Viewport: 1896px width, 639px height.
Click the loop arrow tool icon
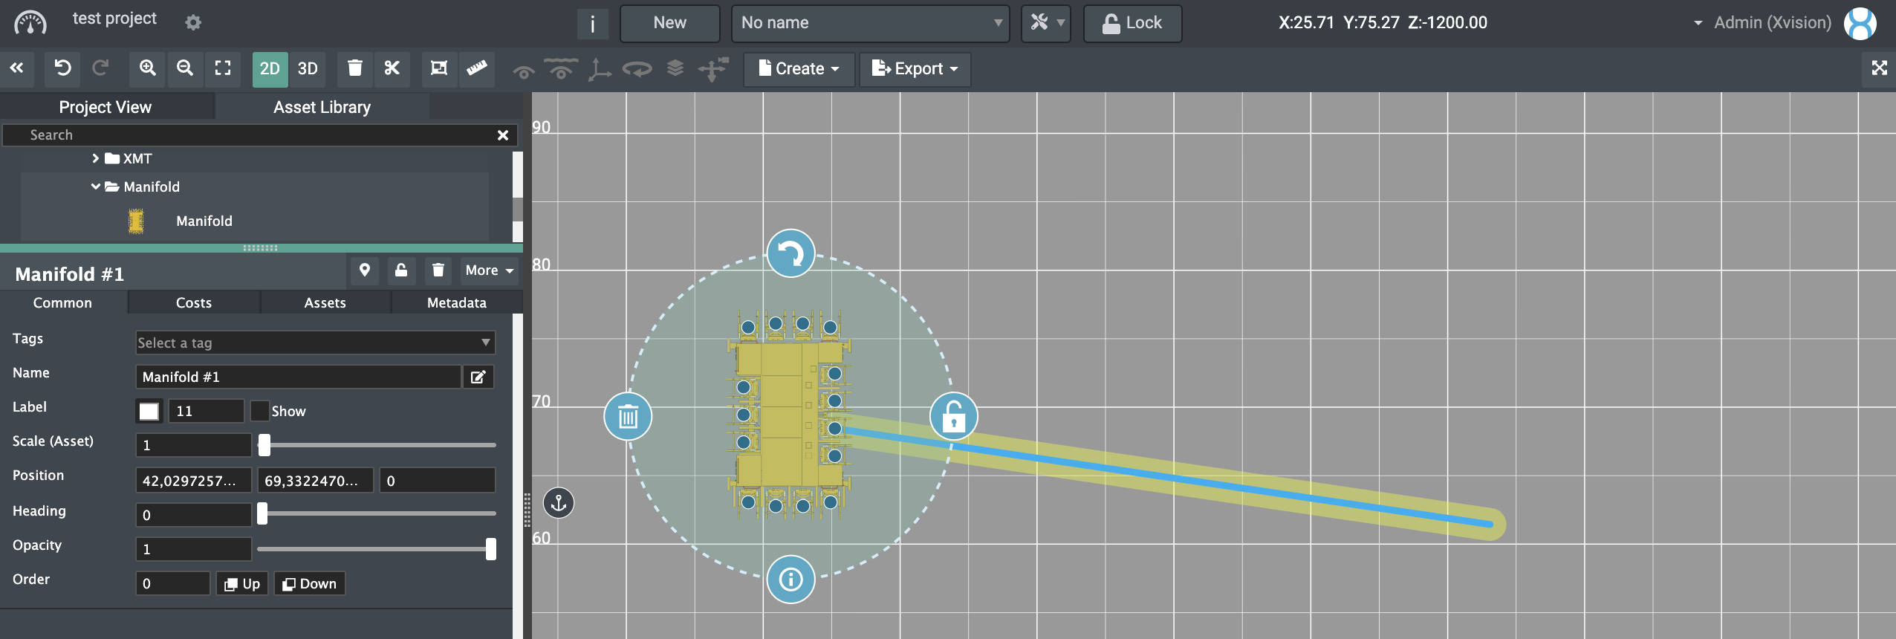click(637, 68)
